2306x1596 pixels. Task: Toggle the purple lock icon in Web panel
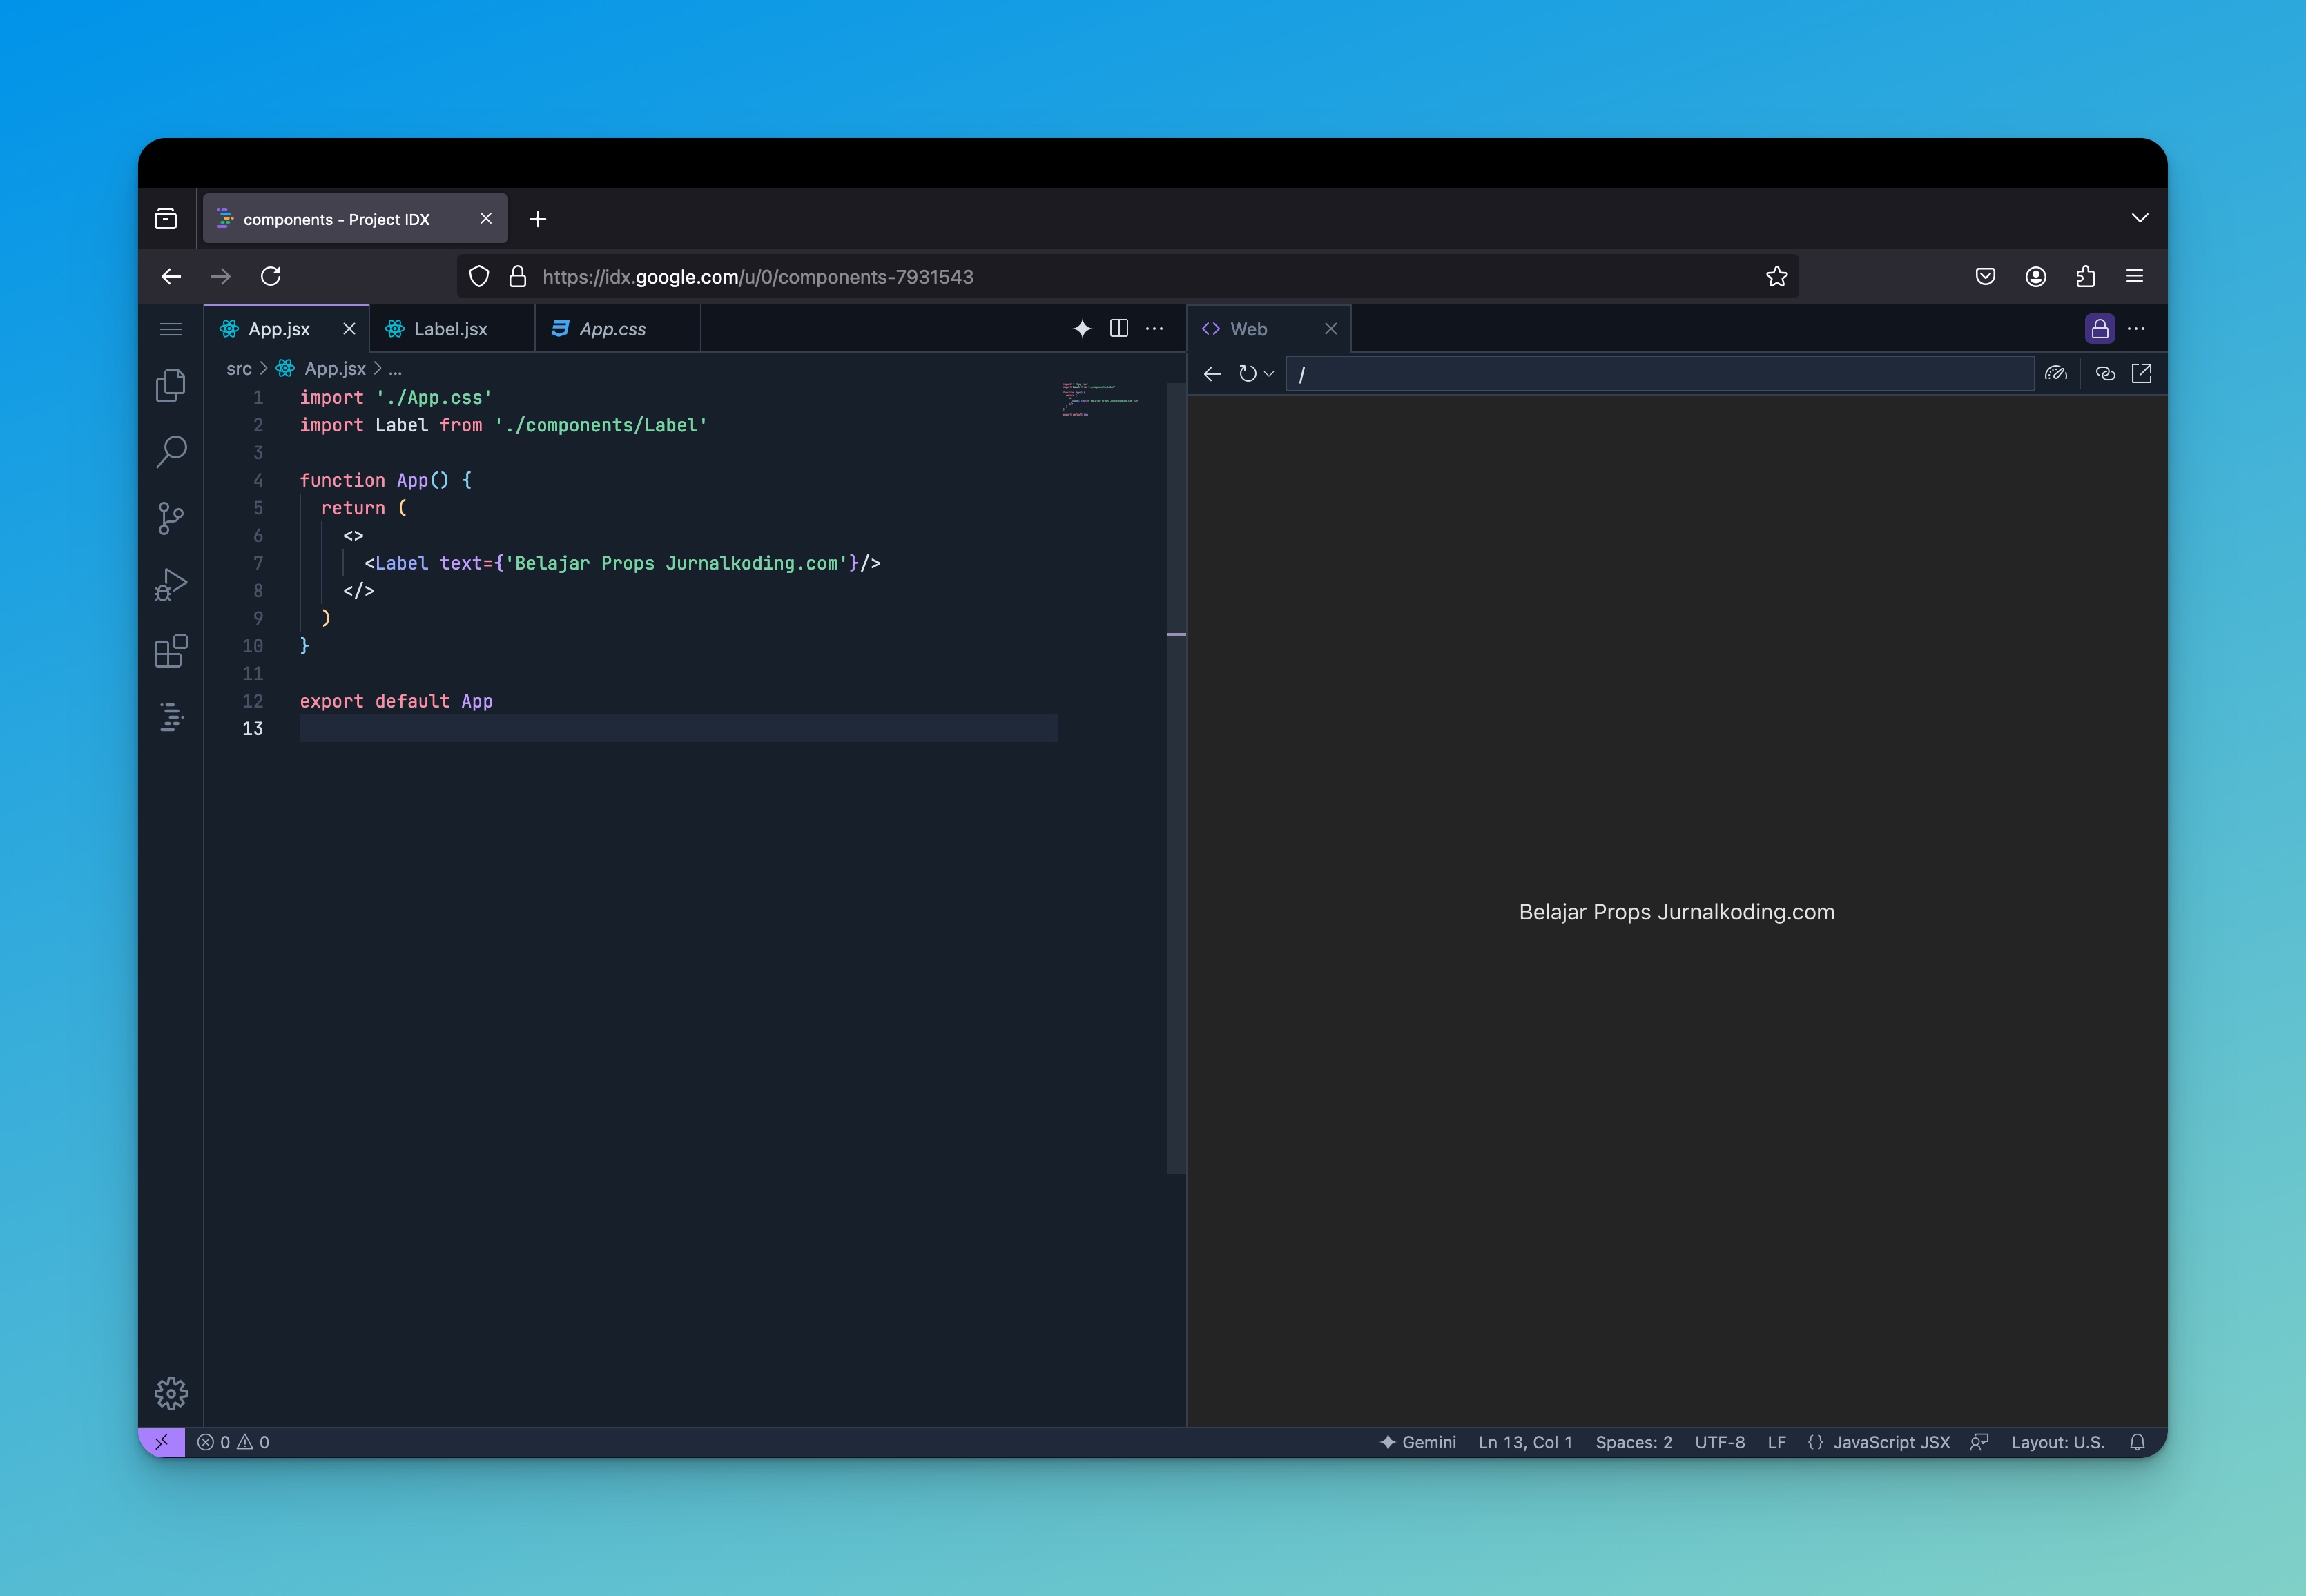2099,329
